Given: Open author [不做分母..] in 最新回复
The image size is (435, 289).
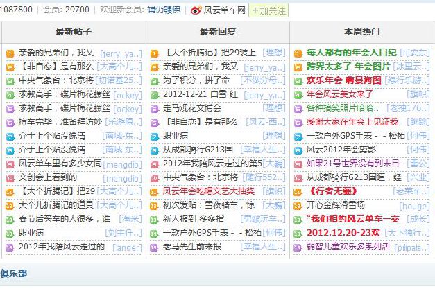Looking at the screenshot, I should [263, 80].
